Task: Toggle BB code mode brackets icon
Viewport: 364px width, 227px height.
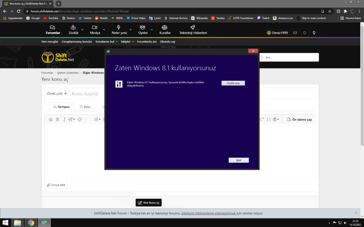Action: click(269, 119)
